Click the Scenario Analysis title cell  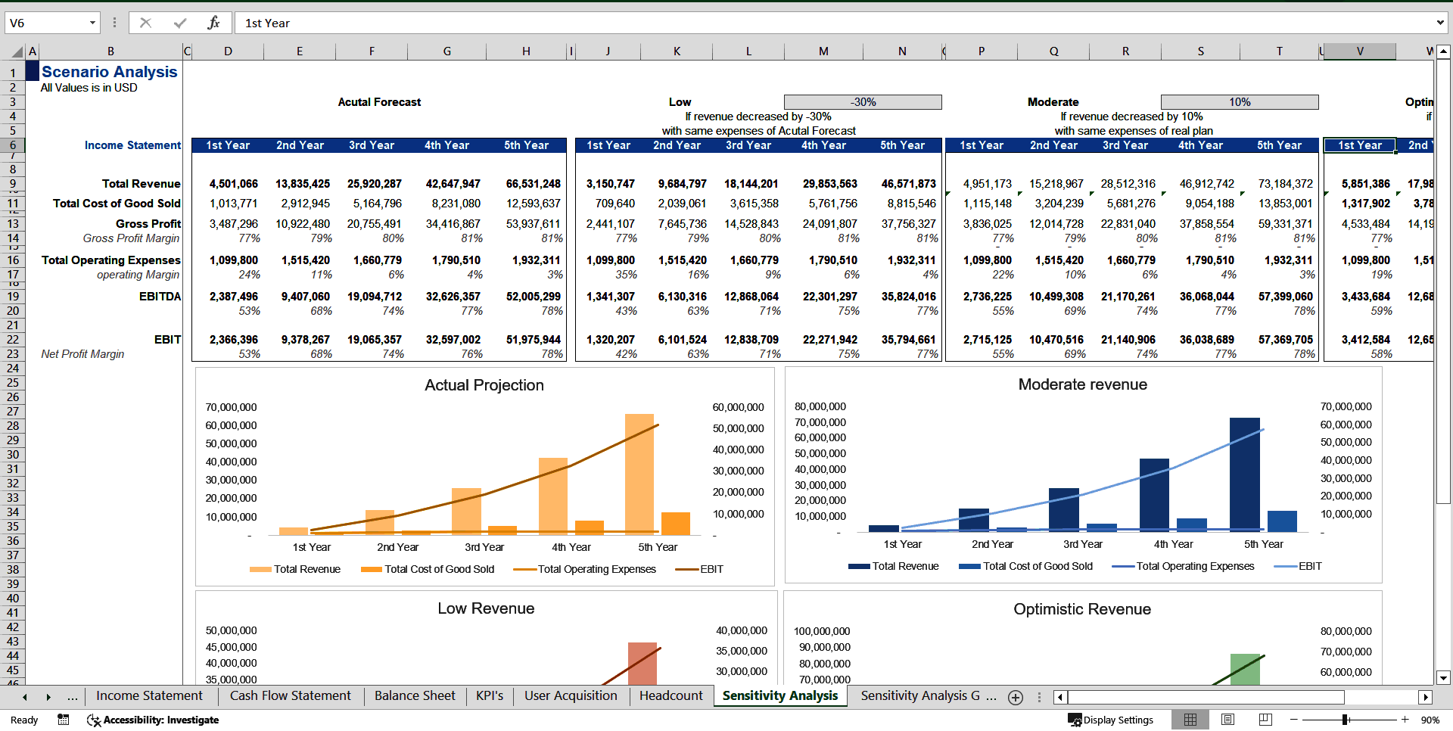pyautogui.click(x=110, y=72)
